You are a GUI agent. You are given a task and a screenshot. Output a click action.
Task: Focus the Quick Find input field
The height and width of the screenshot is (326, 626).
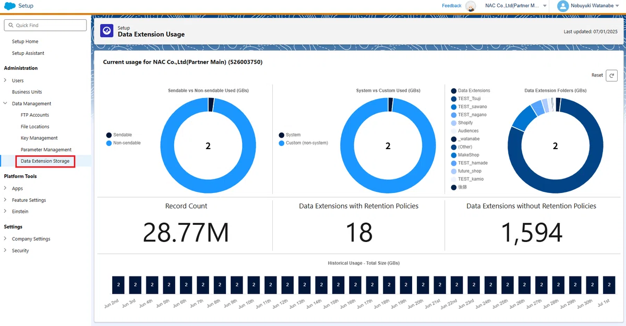coord(45,25)
